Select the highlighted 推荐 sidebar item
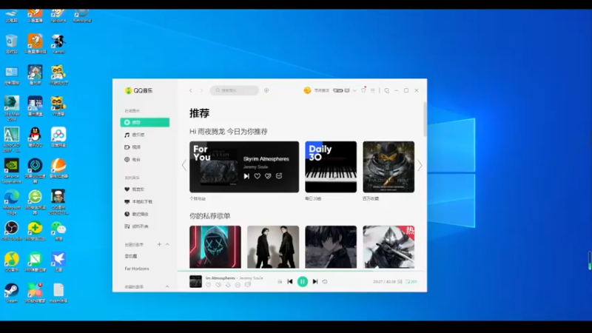 pyautogui.click(x=145, y=122)
